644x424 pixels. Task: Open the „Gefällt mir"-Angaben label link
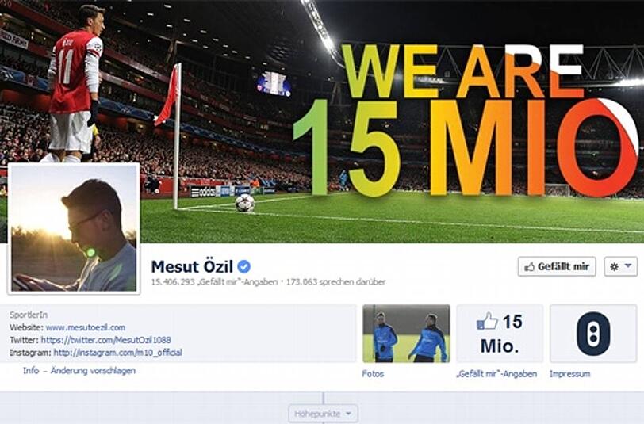pos(496,374)
